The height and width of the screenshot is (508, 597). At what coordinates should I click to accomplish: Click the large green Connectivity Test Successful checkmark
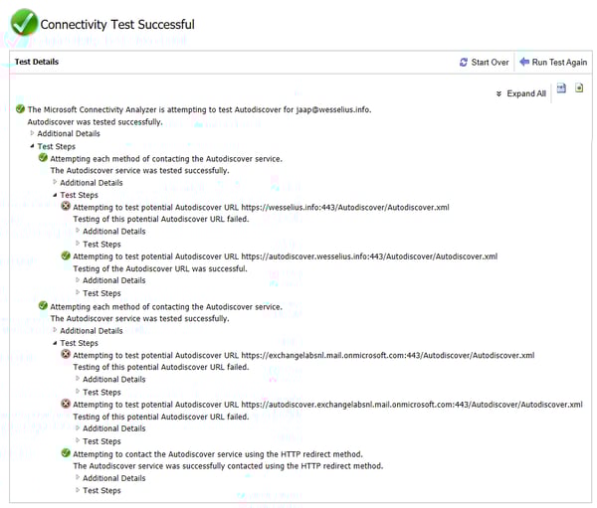point(24,23)
